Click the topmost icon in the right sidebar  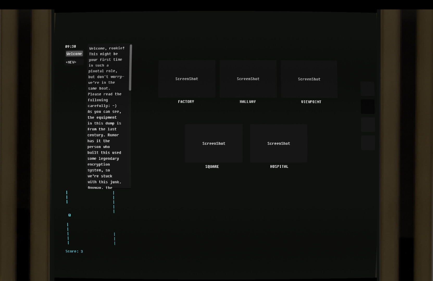[367, 89]
